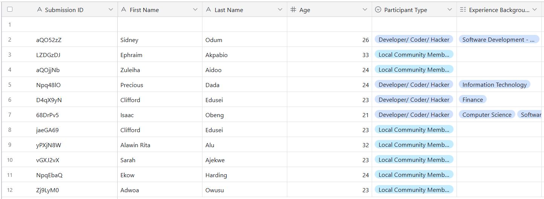Select the Finance tag in row 6
This screenshot has height=199, width=544.
(473, 100)
